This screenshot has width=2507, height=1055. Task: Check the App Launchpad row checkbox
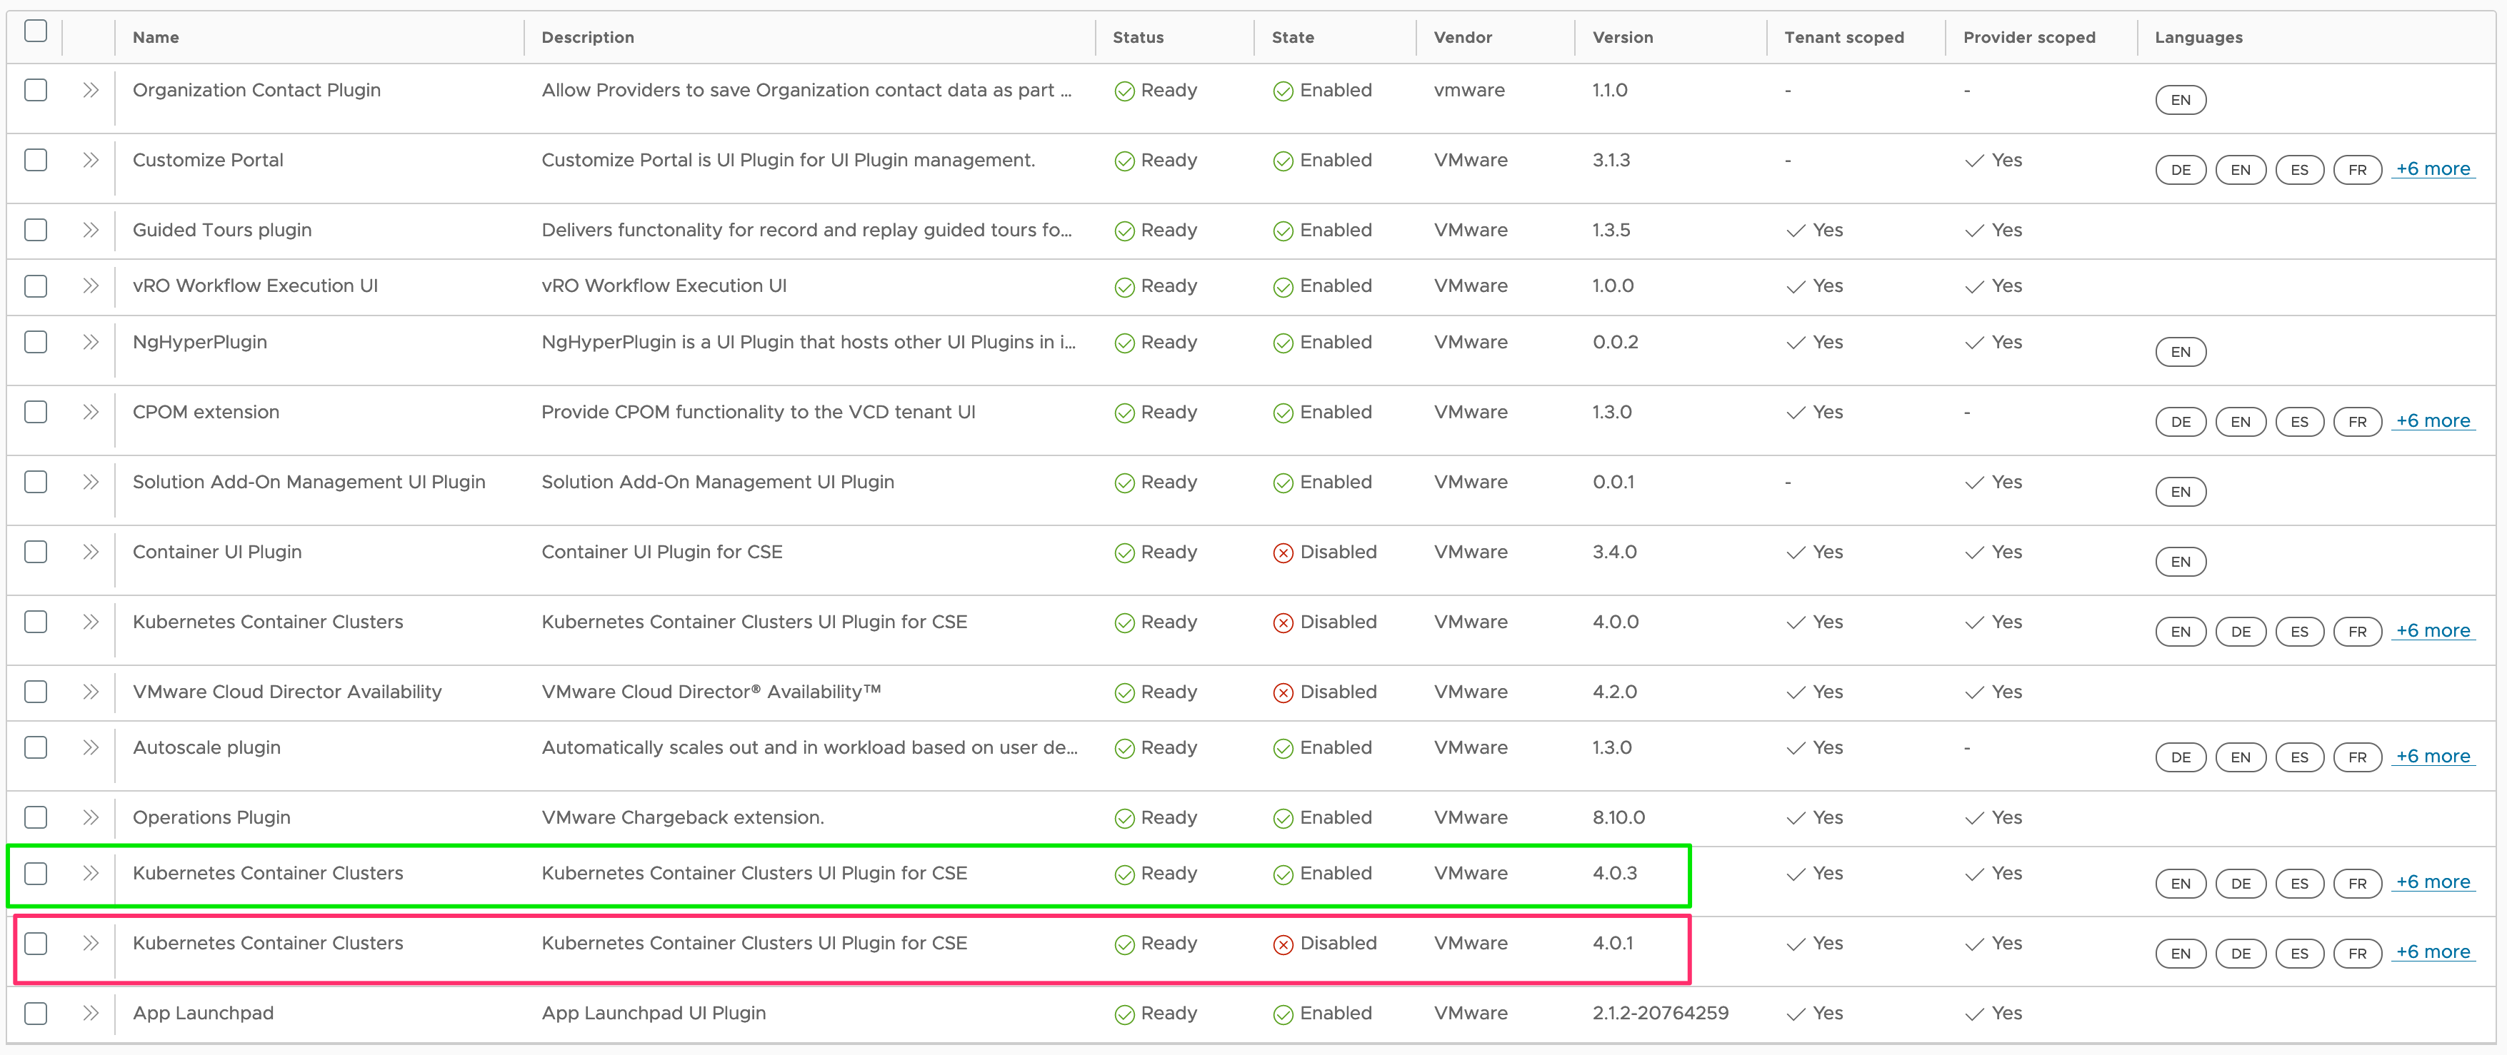point(36,1013)
